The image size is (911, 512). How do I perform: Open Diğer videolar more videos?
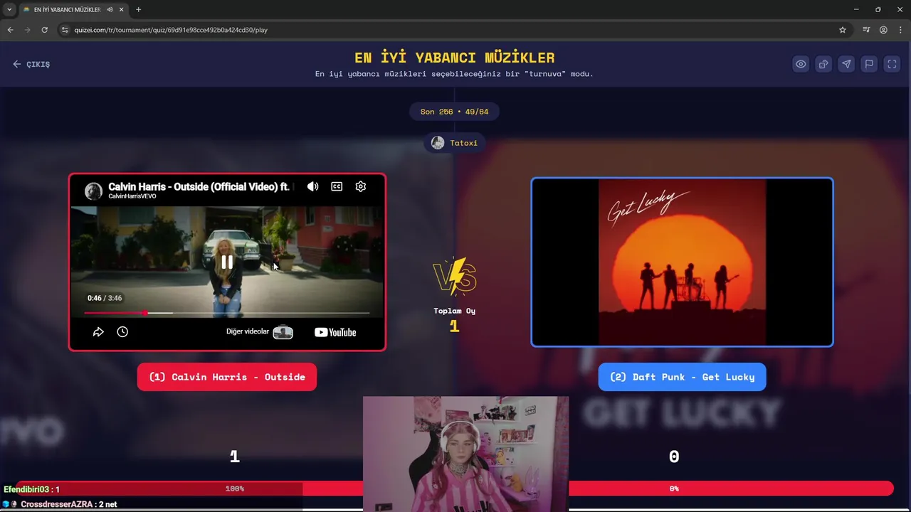coord(259,332)
